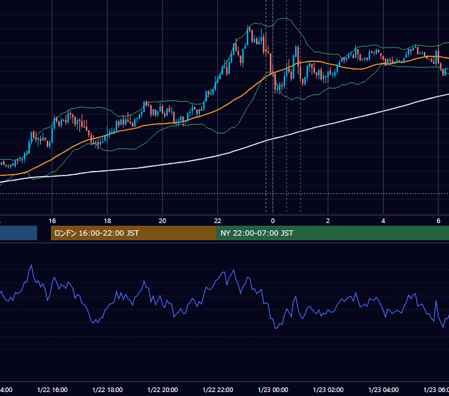Select the NY 22:00-07:00 JST session bar

tap(332, 233)
